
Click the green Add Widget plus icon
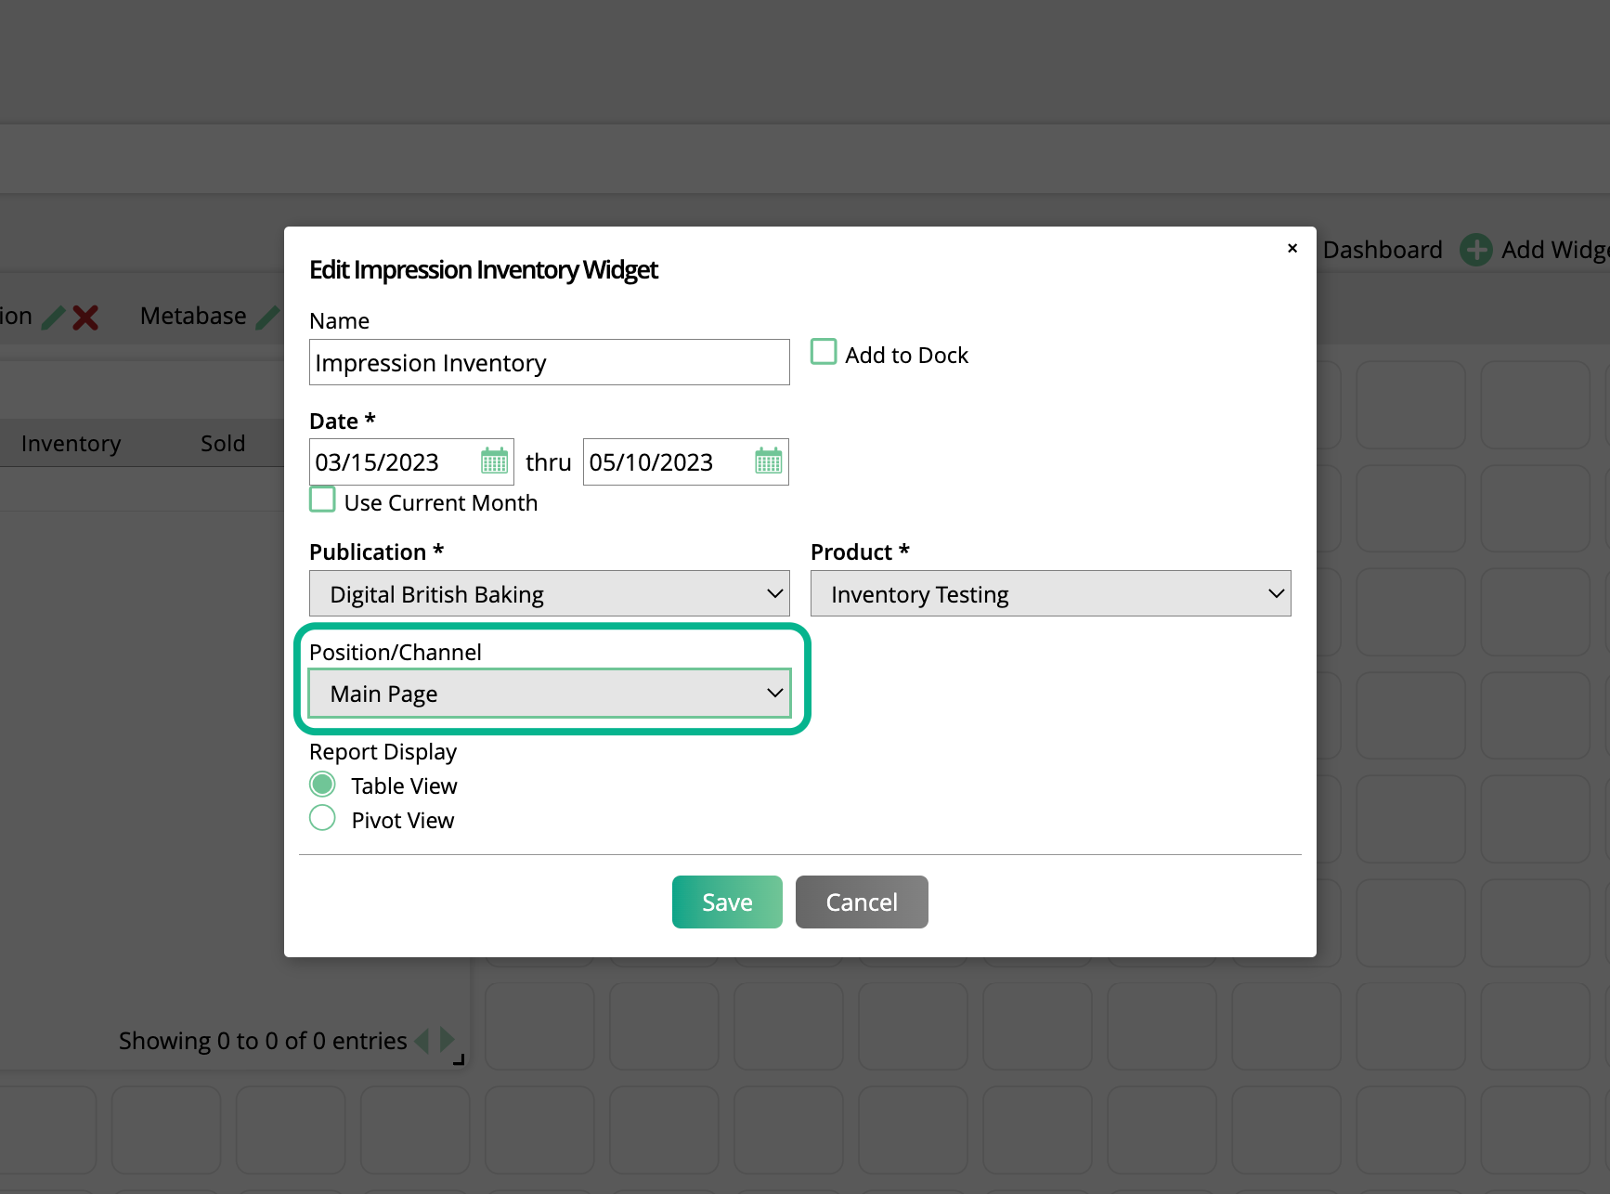pyautogui.click(x=1475, y=250)
